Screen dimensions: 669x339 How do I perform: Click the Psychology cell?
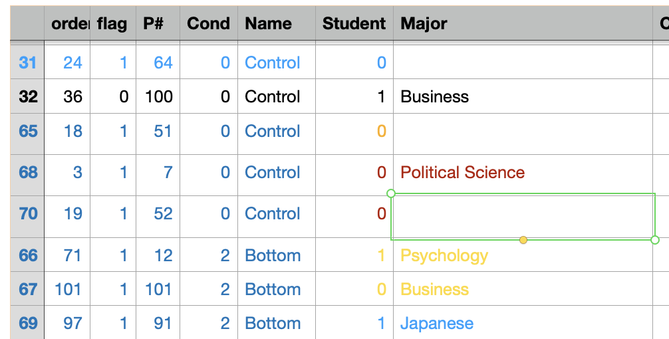pyautogui.click(x=523, y=255)
